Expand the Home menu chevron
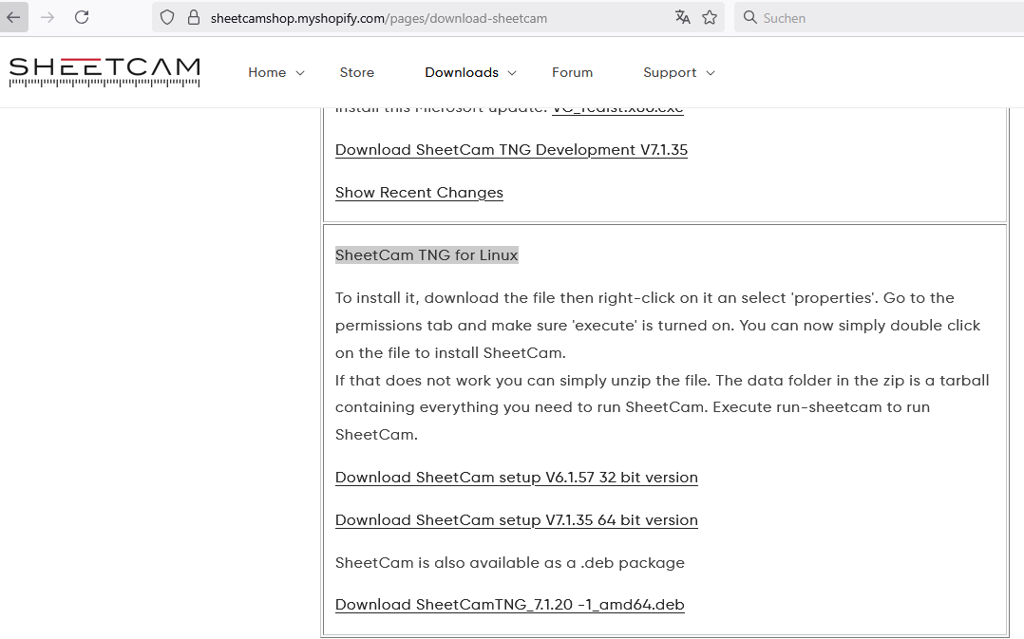 point(300,73)
